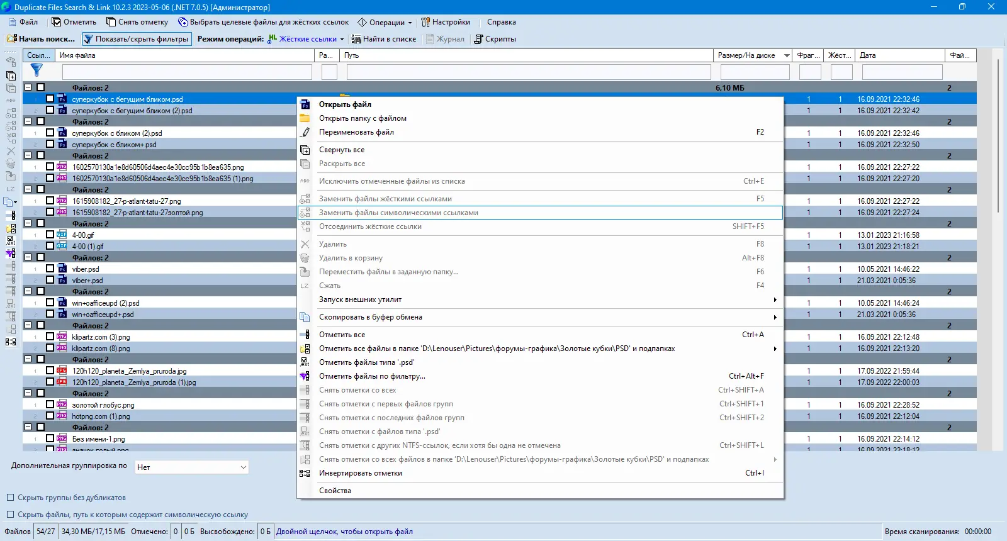Open the Settings toolbar item
The image size is (1007, 541).
[446, 22]
